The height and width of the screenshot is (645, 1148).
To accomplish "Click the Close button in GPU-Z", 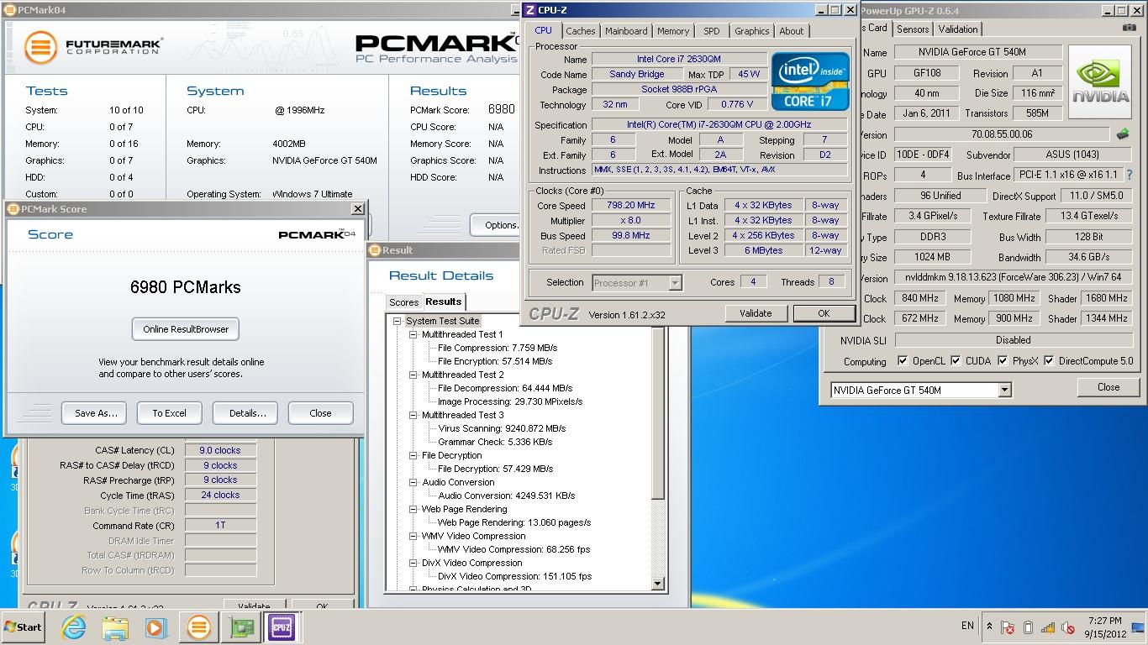I will (1109, 387).
